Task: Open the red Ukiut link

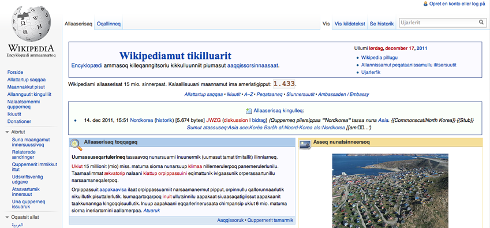Action: (x=77, y=166)
